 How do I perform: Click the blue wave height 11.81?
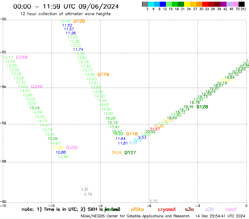123,143
